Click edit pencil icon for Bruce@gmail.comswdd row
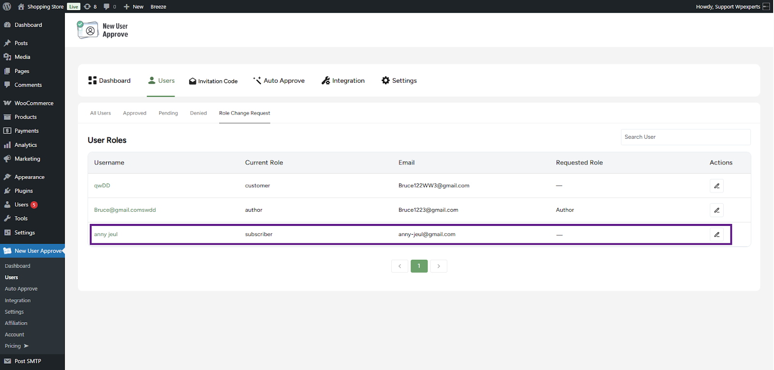This screenshot has height=370, width=774. click(x=716, y=210)
